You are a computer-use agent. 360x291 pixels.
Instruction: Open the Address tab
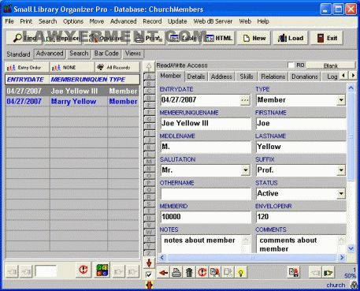[221, 76]
